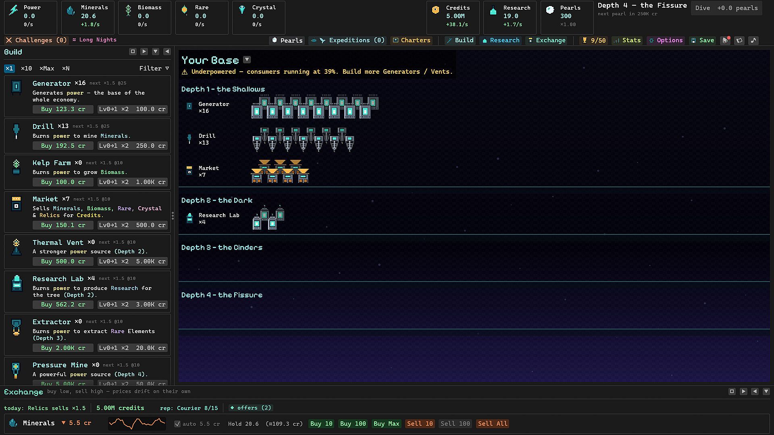Click the Build panel down-arrow button
Image resolution: width=774 pixels, height=435 pixels.
click(156, 52)
